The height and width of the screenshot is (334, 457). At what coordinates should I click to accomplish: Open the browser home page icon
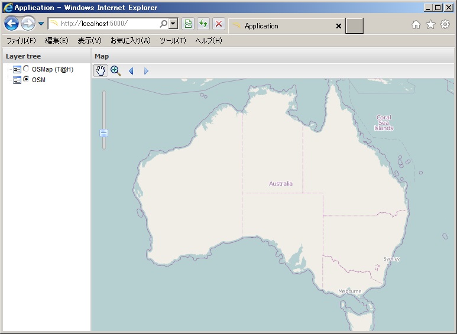[x=416, y=25]
